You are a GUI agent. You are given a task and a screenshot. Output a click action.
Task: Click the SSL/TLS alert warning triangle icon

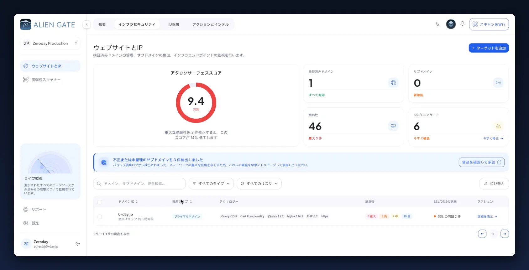498,126
